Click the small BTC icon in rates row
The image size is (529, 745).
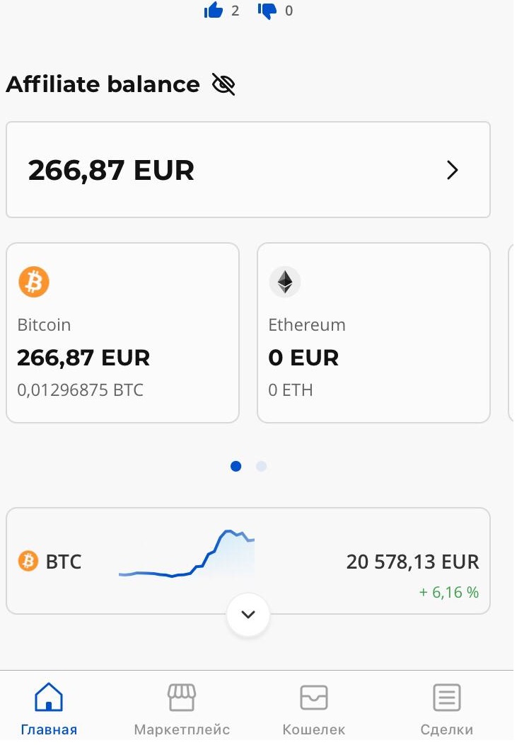(28, 562)
